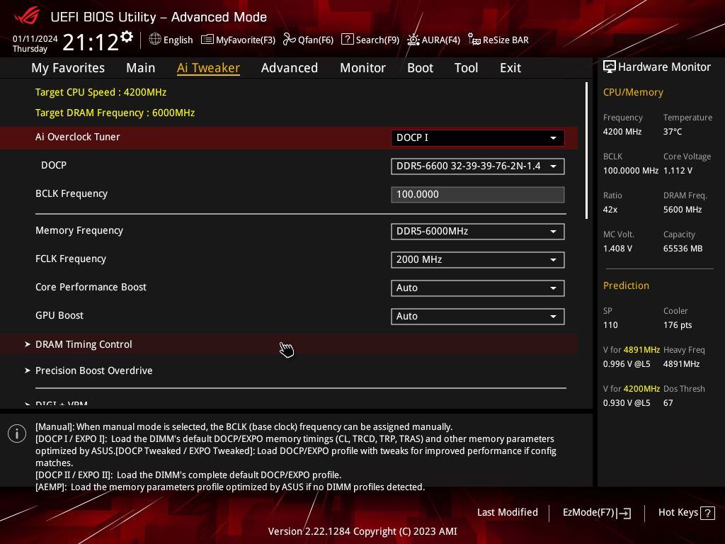Viewport: 725px width, 544px height.
Task: Click Capacity 65536 MB value
Action: click(683, 249)
